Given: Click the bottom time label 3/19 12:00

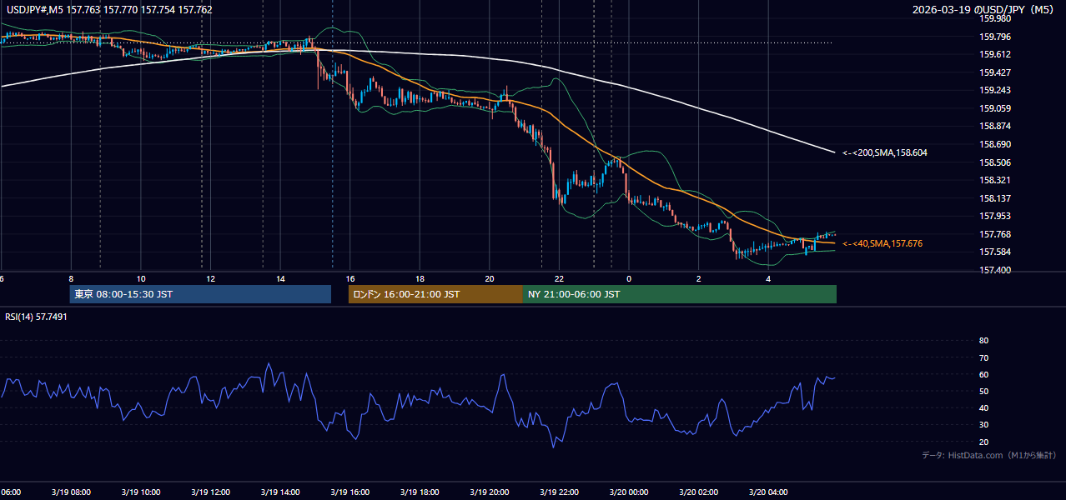Looking at the screenshot, I should pos(210,492).
